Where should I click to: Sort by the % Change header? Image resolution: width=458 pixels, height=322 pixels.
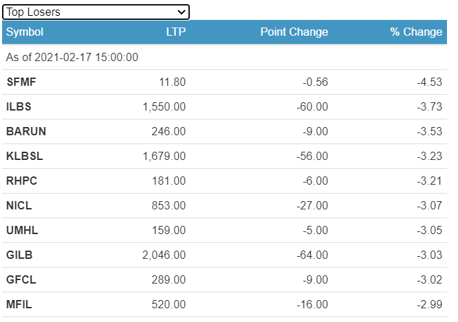pyautogui.click(x=416, y=32)
